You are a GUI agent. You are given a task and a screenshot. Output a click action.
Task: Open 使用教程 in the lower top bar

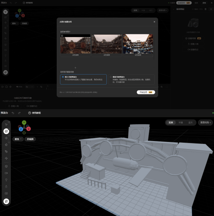pyautogui.click(x=34, y=113)
